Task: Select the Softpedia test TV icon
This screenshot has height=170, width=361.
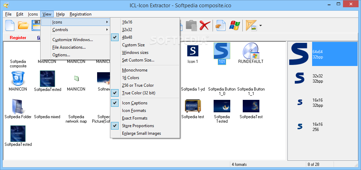Action: (x=193, y=106)
